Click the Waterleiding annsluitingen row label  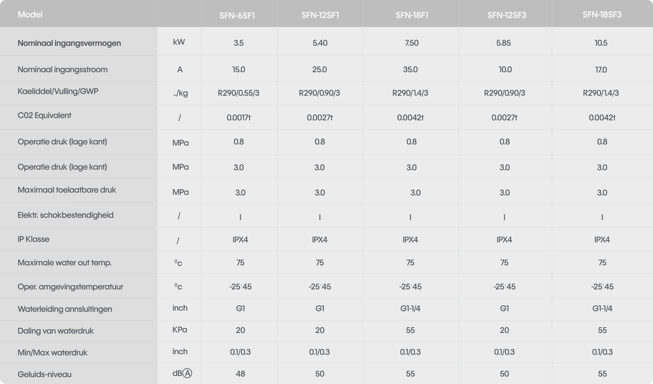tap(65, 309)
